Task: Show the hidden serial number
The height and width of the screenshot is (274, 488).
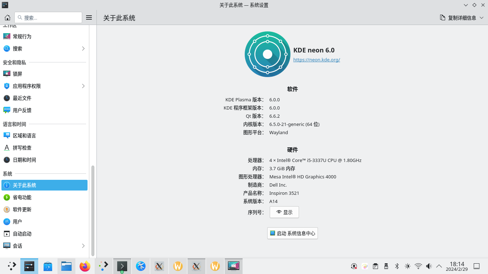Action: [x=284, y=212]
